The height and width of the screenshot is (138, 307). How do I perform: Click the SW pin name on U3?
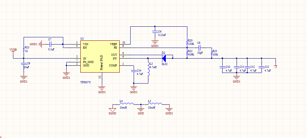click(x=115, y=58)
